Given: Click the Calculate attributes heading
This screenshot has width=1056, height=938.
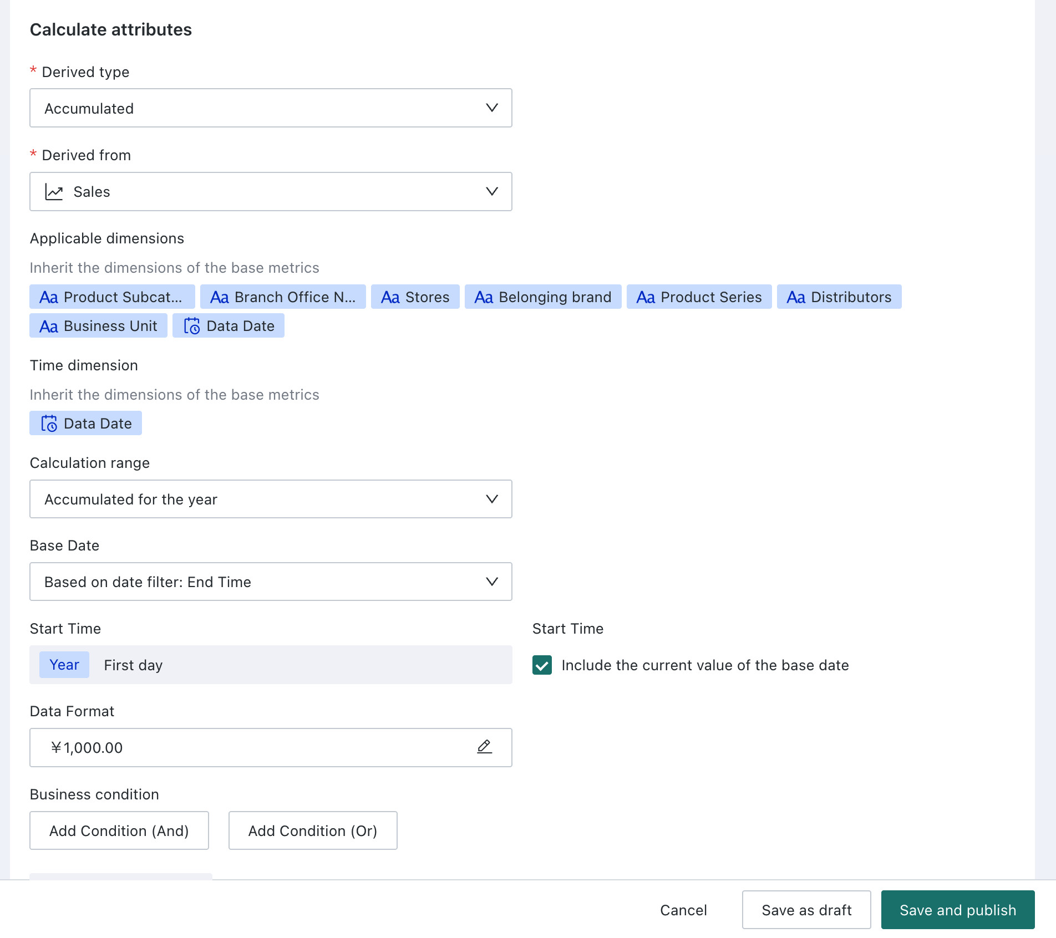Looking at the screenshot, I should 111,29.
